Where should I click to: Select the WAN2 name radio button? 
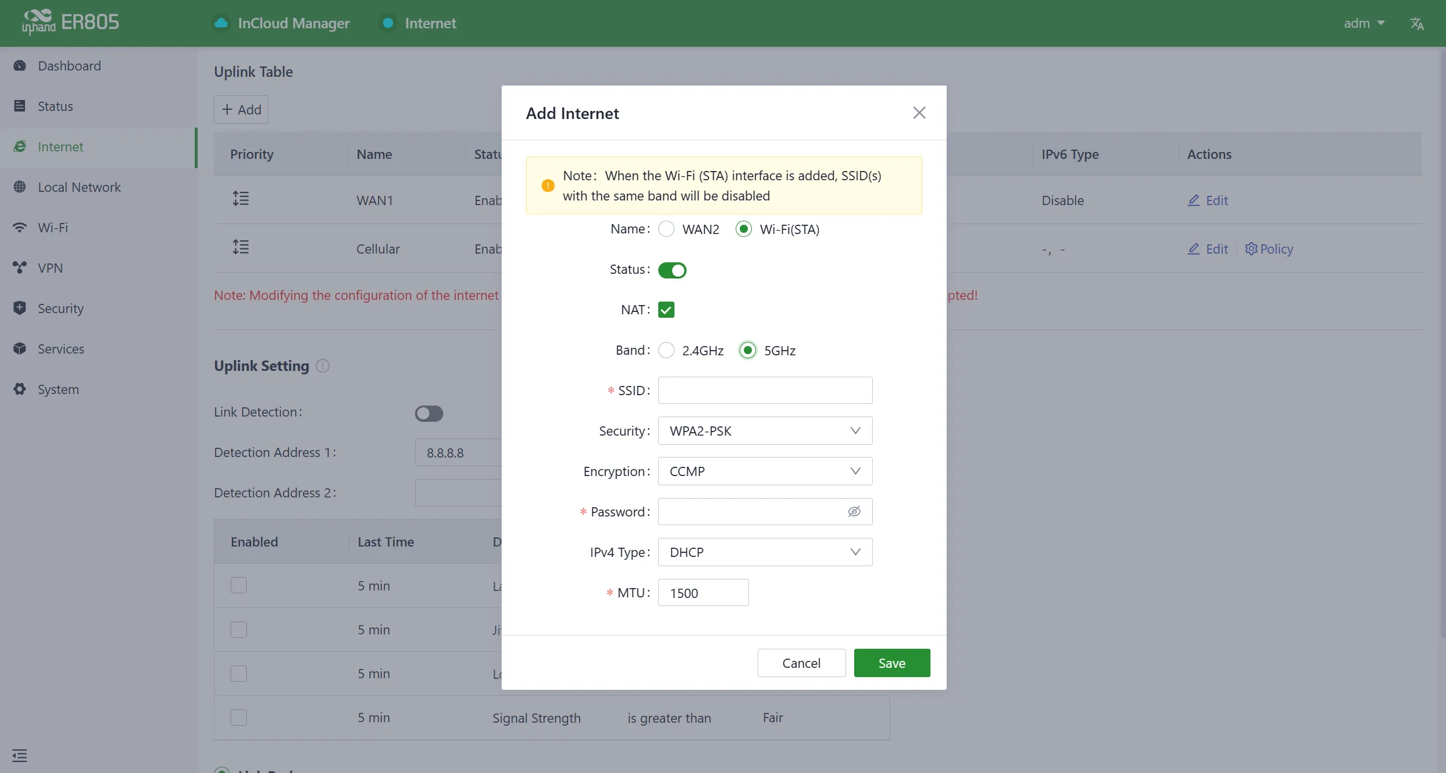click(666, 229)
